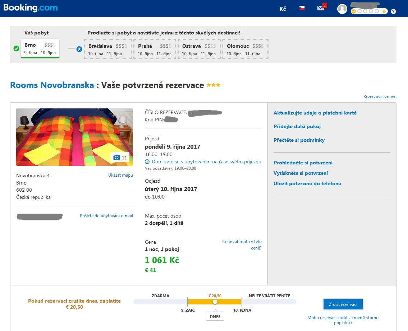Click Aktualizujte údaje o platební kartě

click(315, 113)
